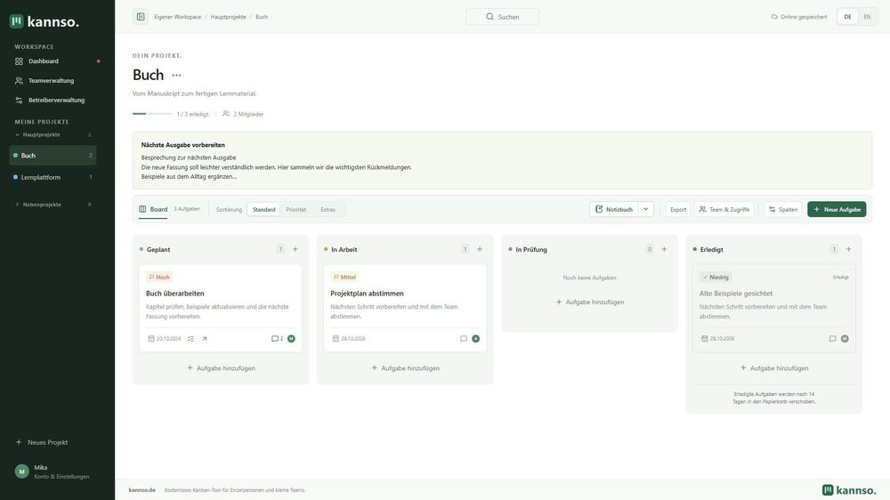890x500 pixels.
Task: Open the Projektplan abstimmen task title
Action: point(367,294)
